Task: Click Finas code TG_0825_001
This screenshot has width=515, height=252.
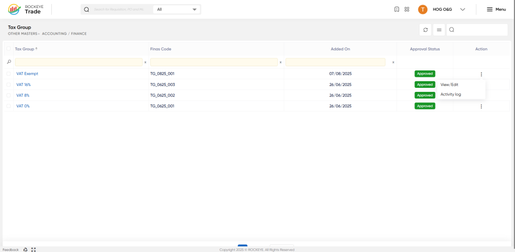Action: click(x=162, y=74)
